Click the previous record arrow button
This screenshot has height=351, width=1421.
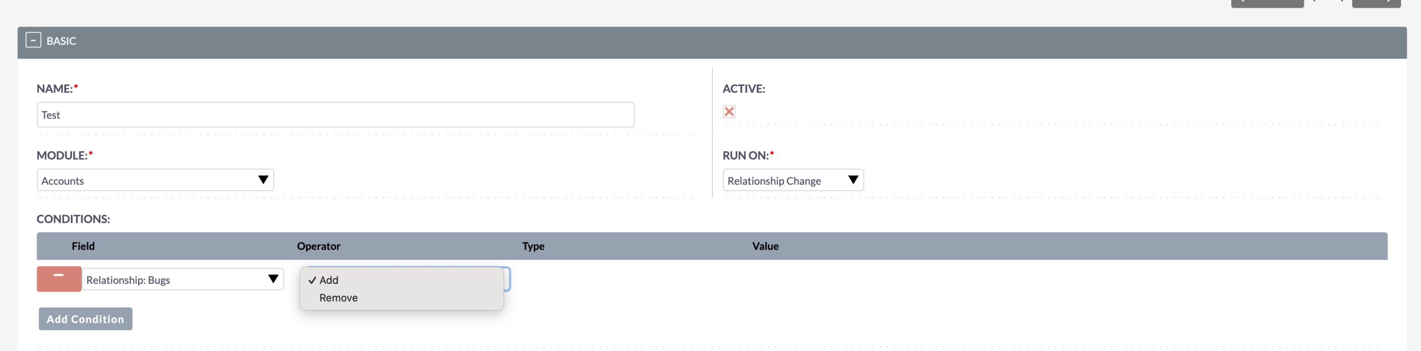click(1267, 3)
